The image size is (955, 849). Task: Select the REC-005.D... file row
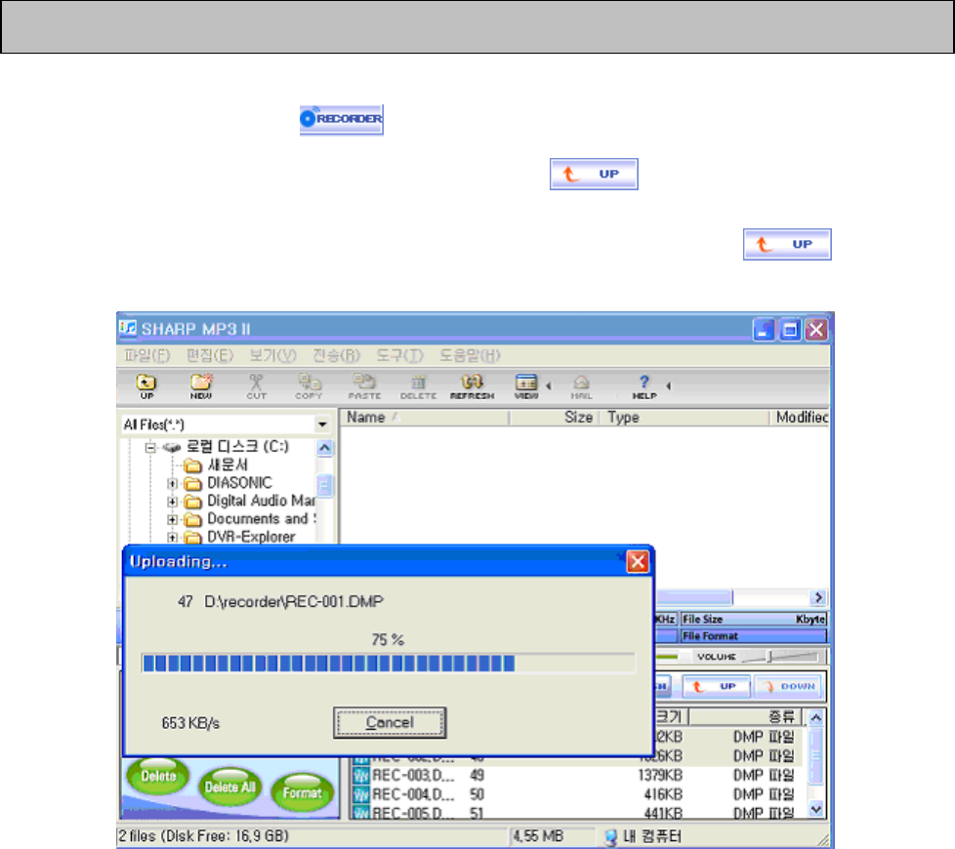579,813
